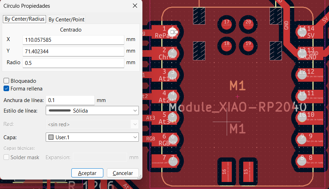Open the Estilo de línea dropdown
The width and height of the screenshot is (329, 189).
click(92, 110)
